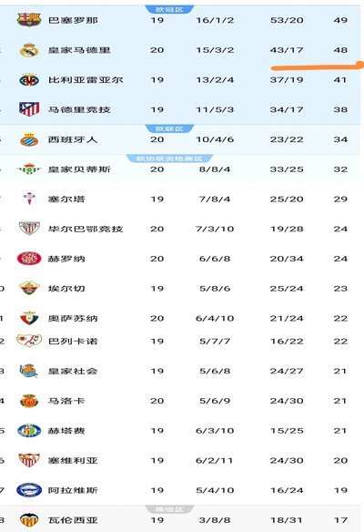Click the 欧冠区 zone label

coord(169,9)
